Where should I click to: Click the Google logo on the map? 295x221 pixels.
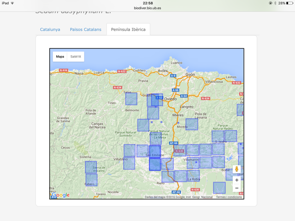pyautogui.click(x=60, y=195)
